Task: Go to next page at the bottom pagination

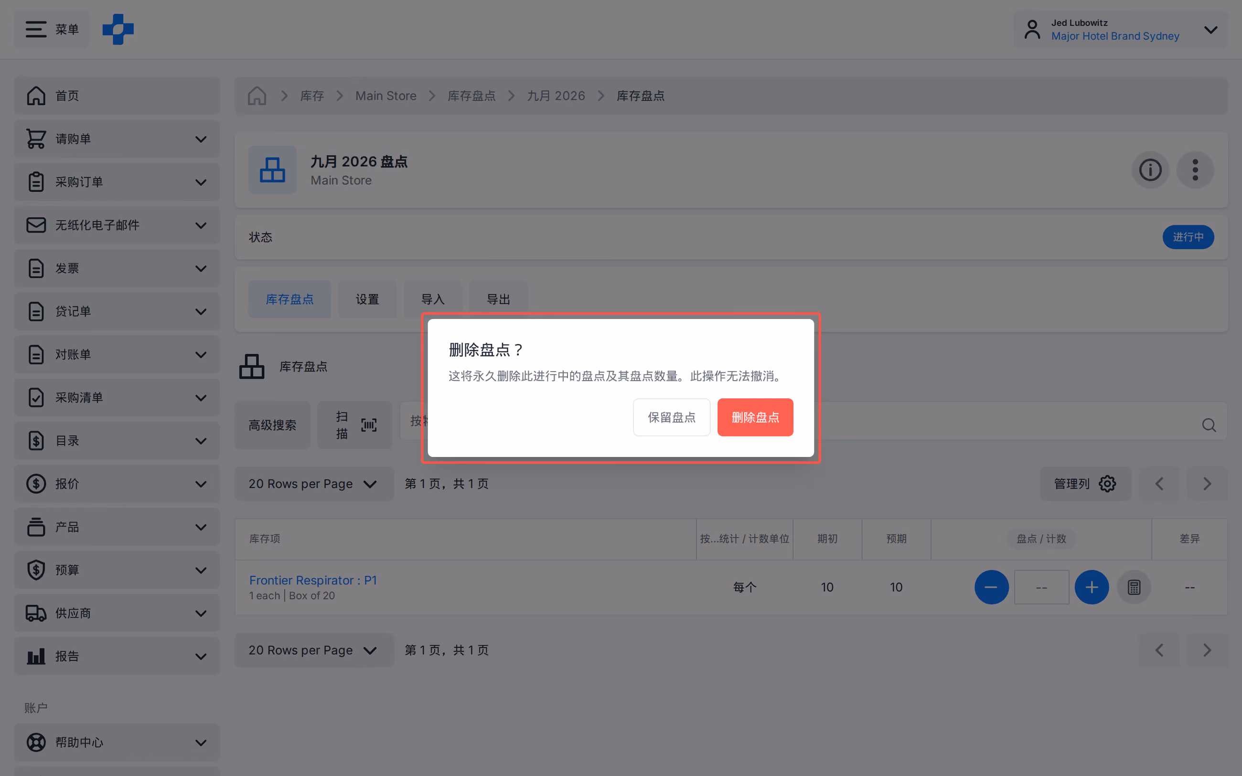Action: pyautogui.click(x=1207, y=650)
